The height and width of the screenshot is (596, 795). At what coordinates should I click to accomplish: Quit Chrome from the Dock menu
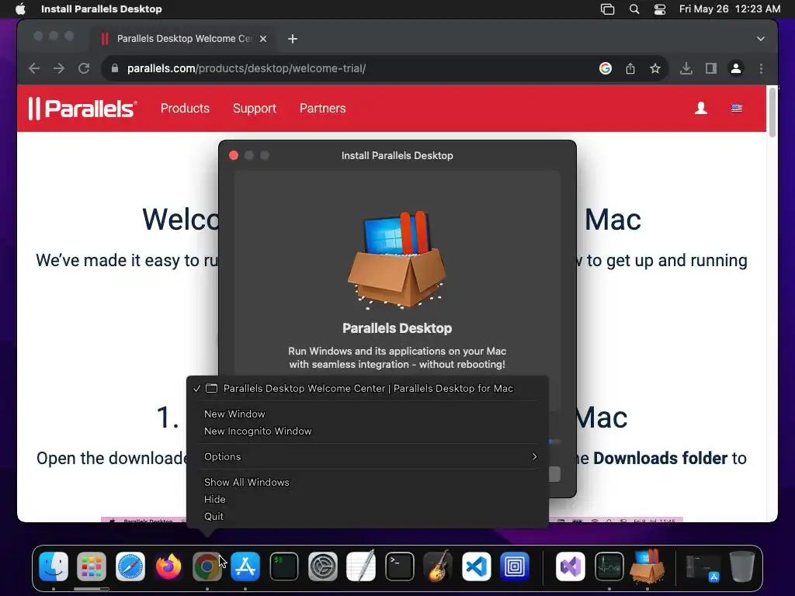[214, 516]
